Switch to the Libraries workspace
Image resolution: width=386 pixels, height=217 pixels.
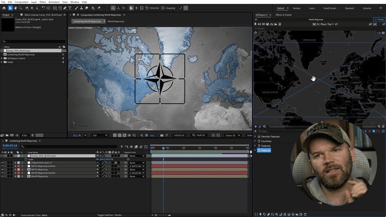[367, 8]
